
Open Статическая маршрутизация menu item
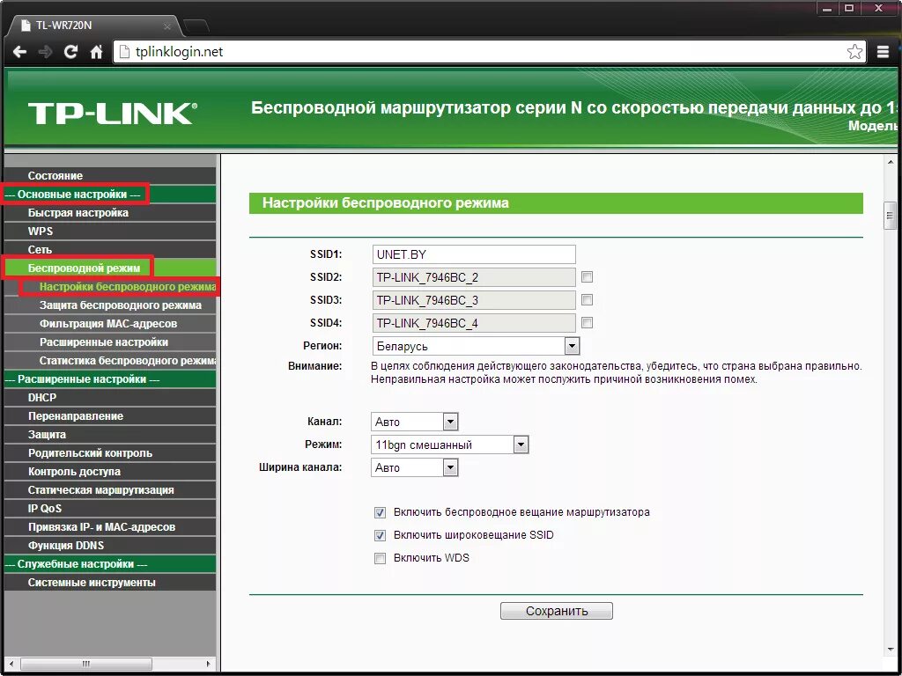(110, 490)
